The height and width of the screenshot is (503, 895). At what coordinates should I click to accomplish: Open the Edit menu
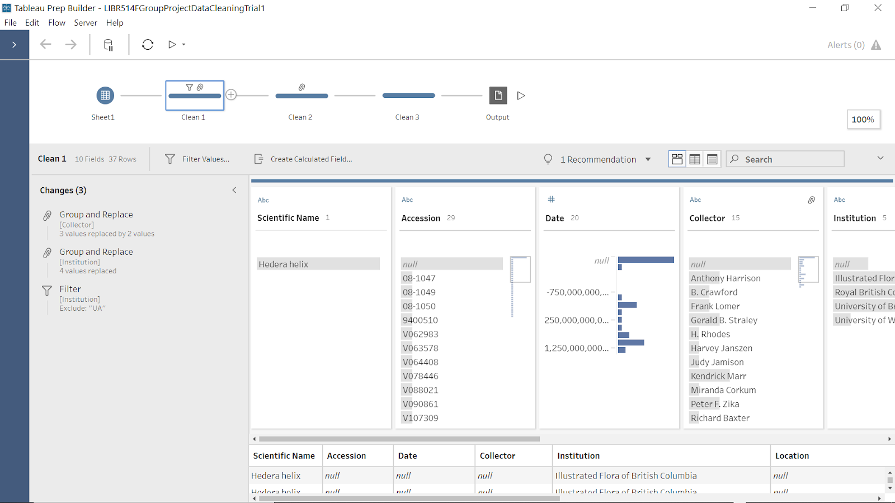tap(32, 23)
